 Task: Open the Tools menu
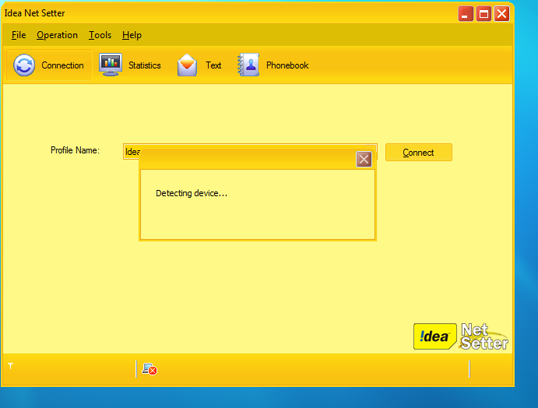100,35
